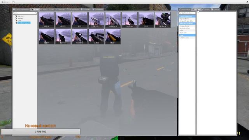Select the M82 Barrett sniper thumbnail
Image resolution: width=249 pixels, height=140 pixels.
click(163, 20)
